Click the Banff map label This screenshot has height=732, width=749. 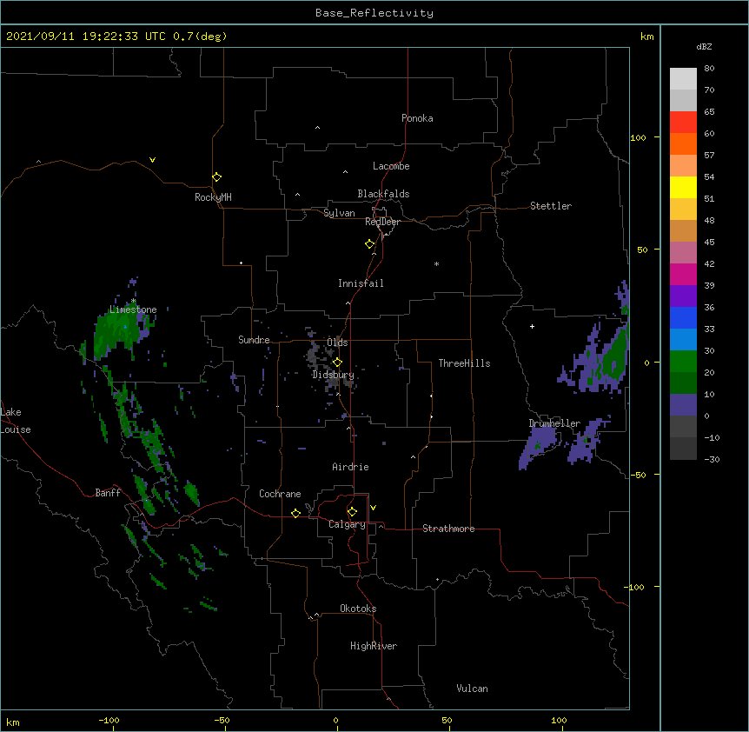pyautogui.click(x=108, y=493)
